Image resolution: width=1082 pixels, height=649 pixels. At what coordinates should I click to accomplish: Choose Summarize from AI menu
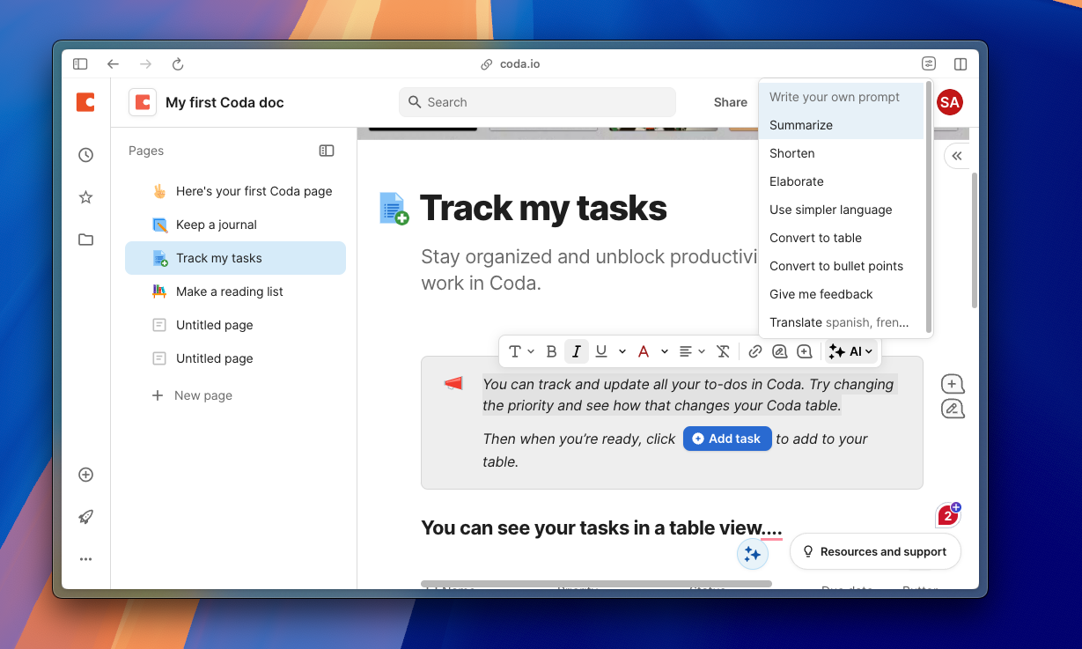pyautogui.click(x=842, y=125)
